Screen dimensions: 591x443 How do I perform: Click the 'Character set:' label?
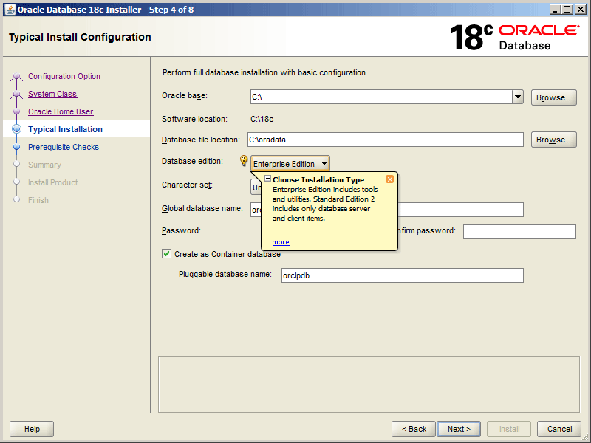pyautogui.click(x=187, y=185)
